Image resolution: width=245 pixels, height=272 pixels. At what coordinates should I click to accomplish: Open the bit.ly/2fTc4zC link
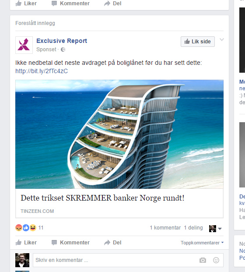tap(42, 71)
